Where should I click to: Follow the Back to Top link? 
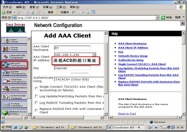tap(127, 114)
